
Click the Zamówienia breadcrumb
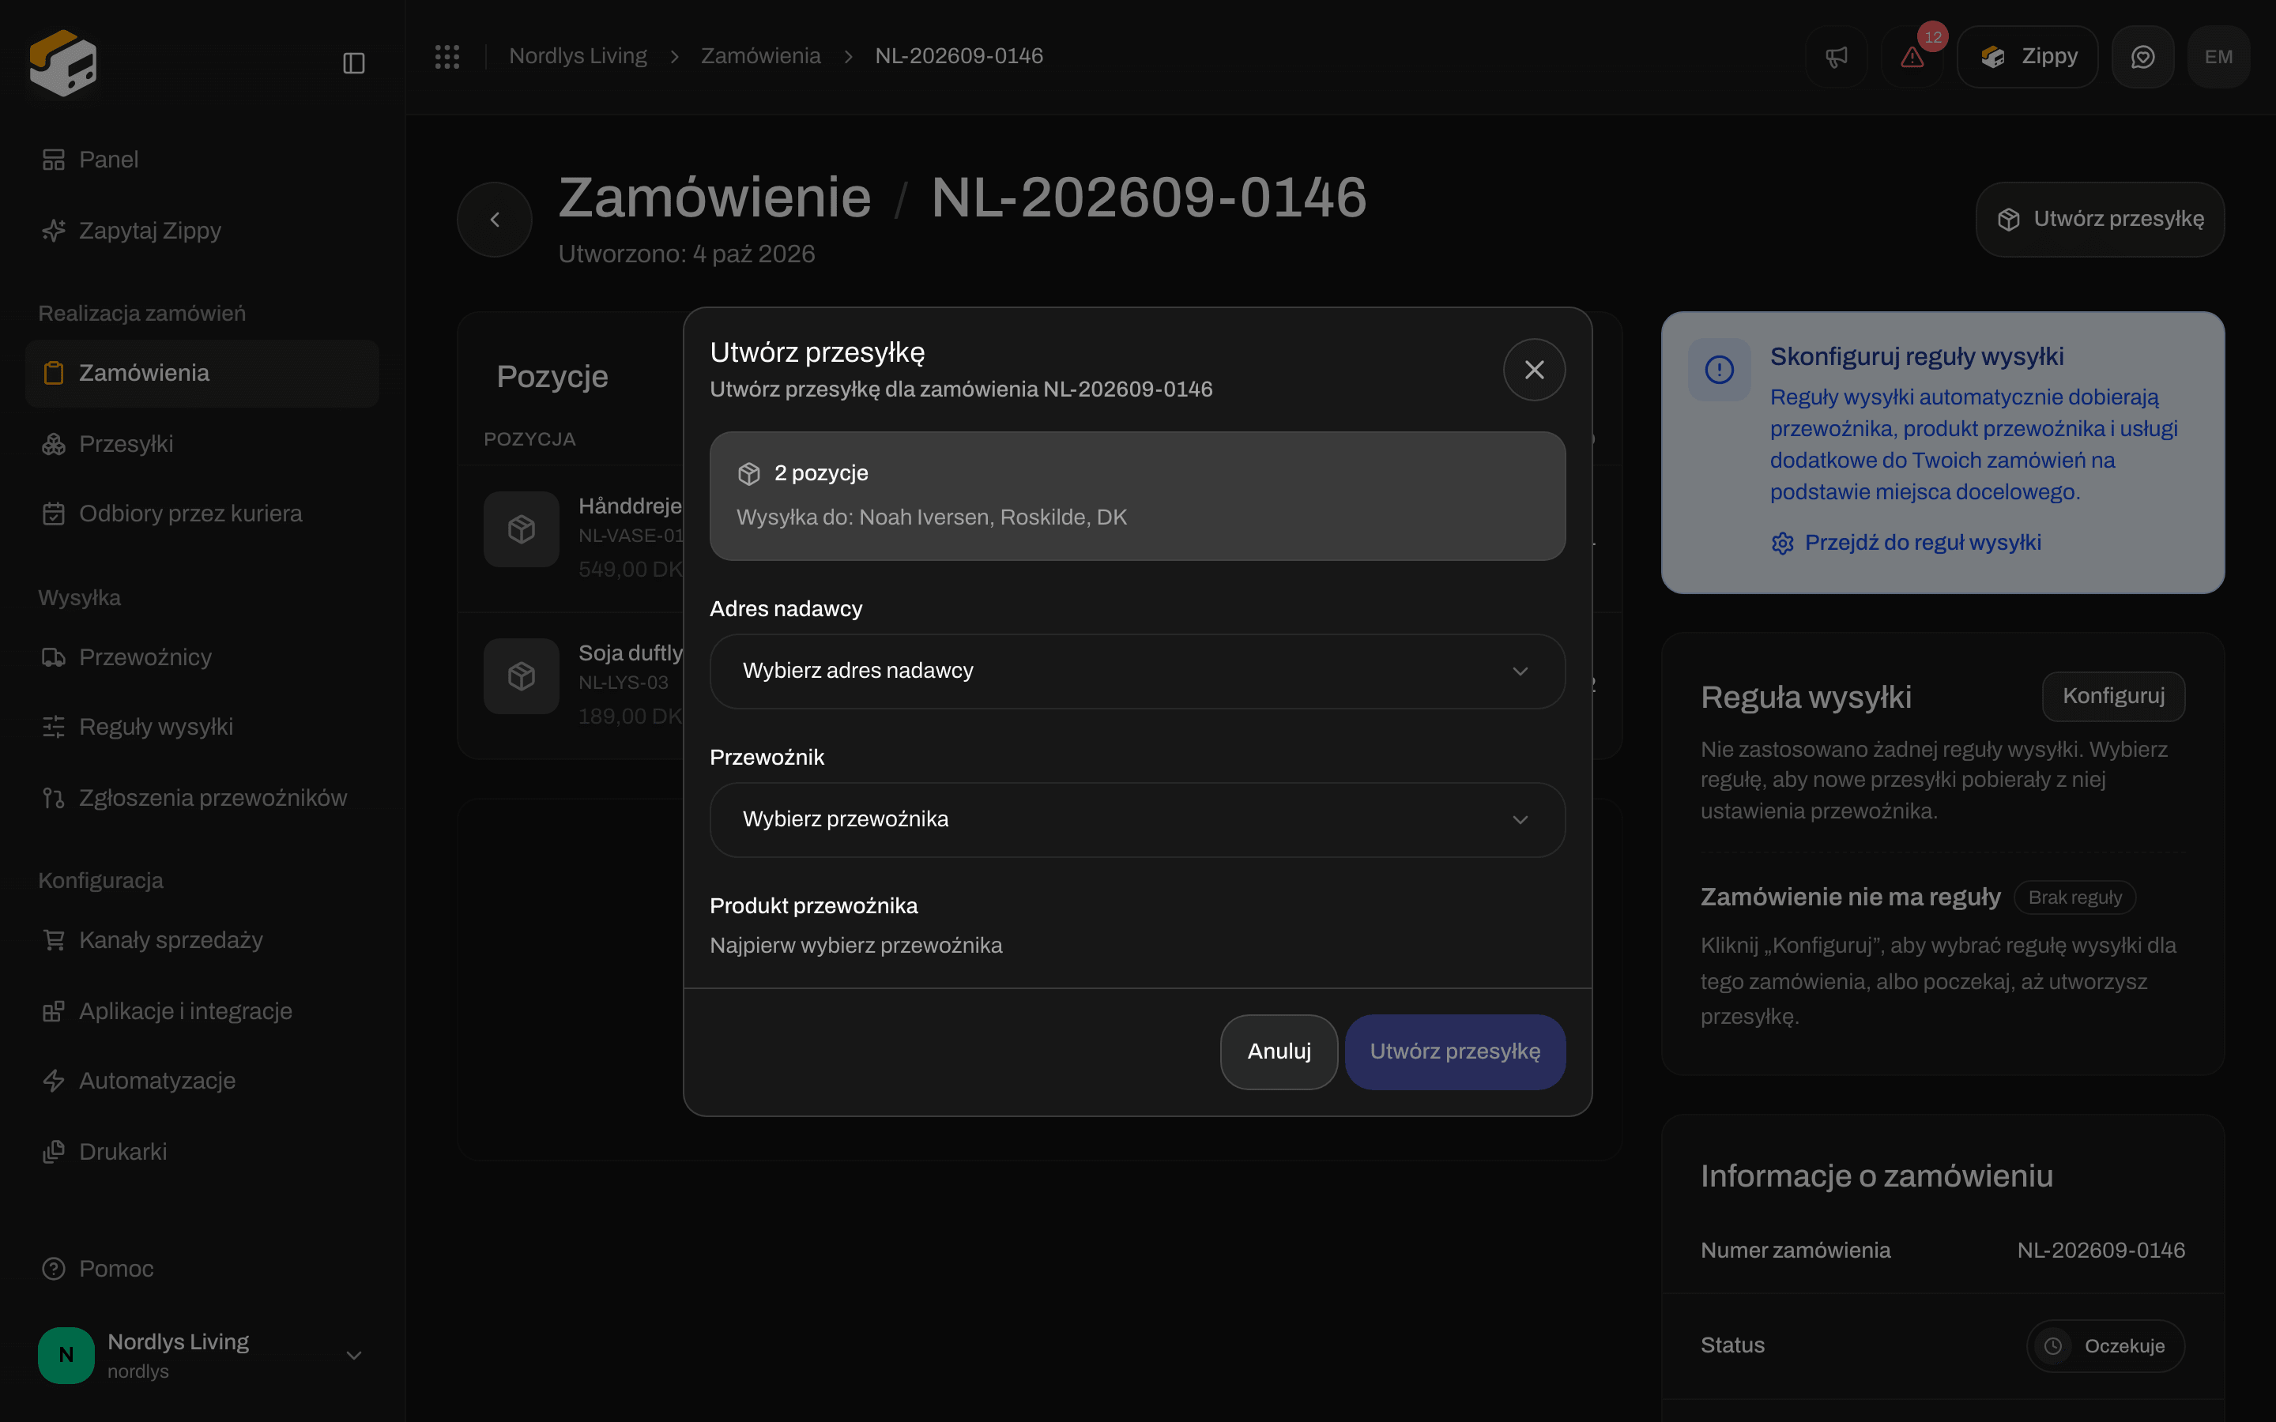click(x=760, y=56)
